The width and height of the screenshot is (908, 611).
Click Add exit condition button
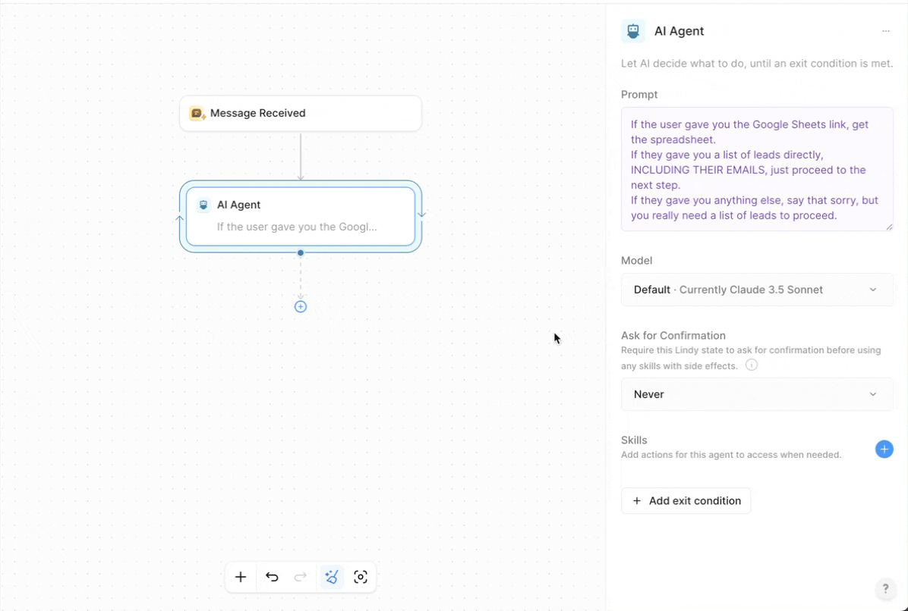pos(686,500)
